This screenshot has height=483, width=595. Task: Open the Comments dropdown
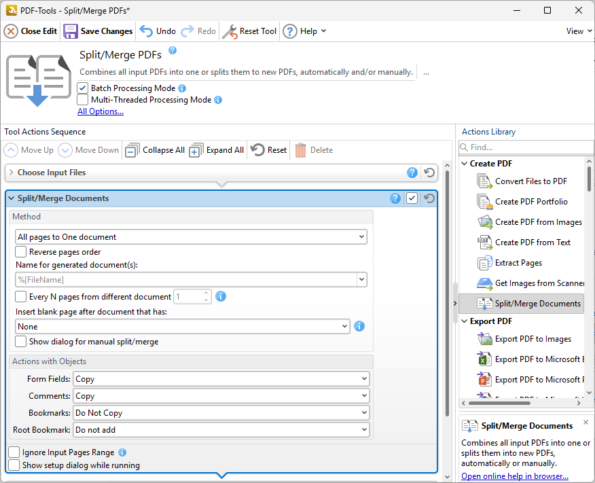[221, 396]
